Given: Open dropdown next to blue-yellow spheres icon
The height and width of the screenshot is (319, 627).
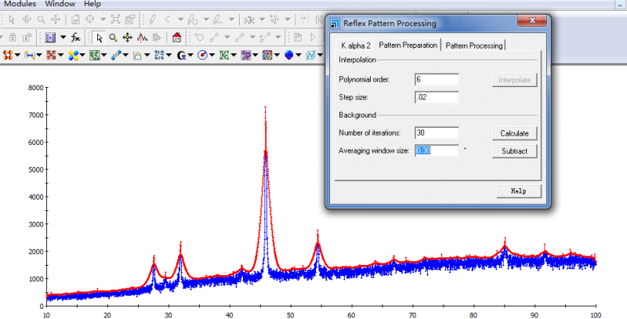Looking at the screenshot, I should 82,55.
